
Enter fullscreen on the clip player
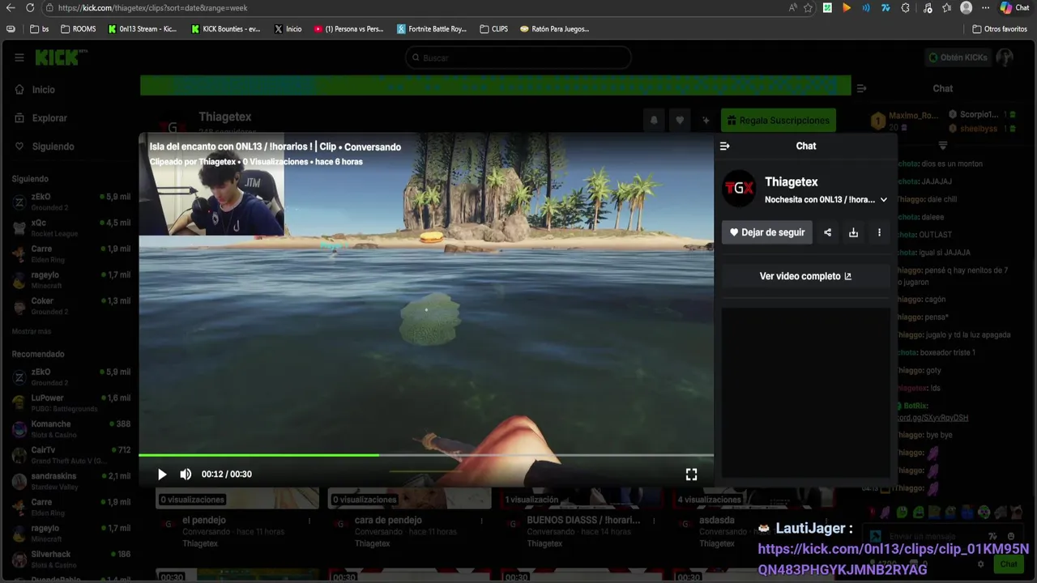(x=691, y=474)
